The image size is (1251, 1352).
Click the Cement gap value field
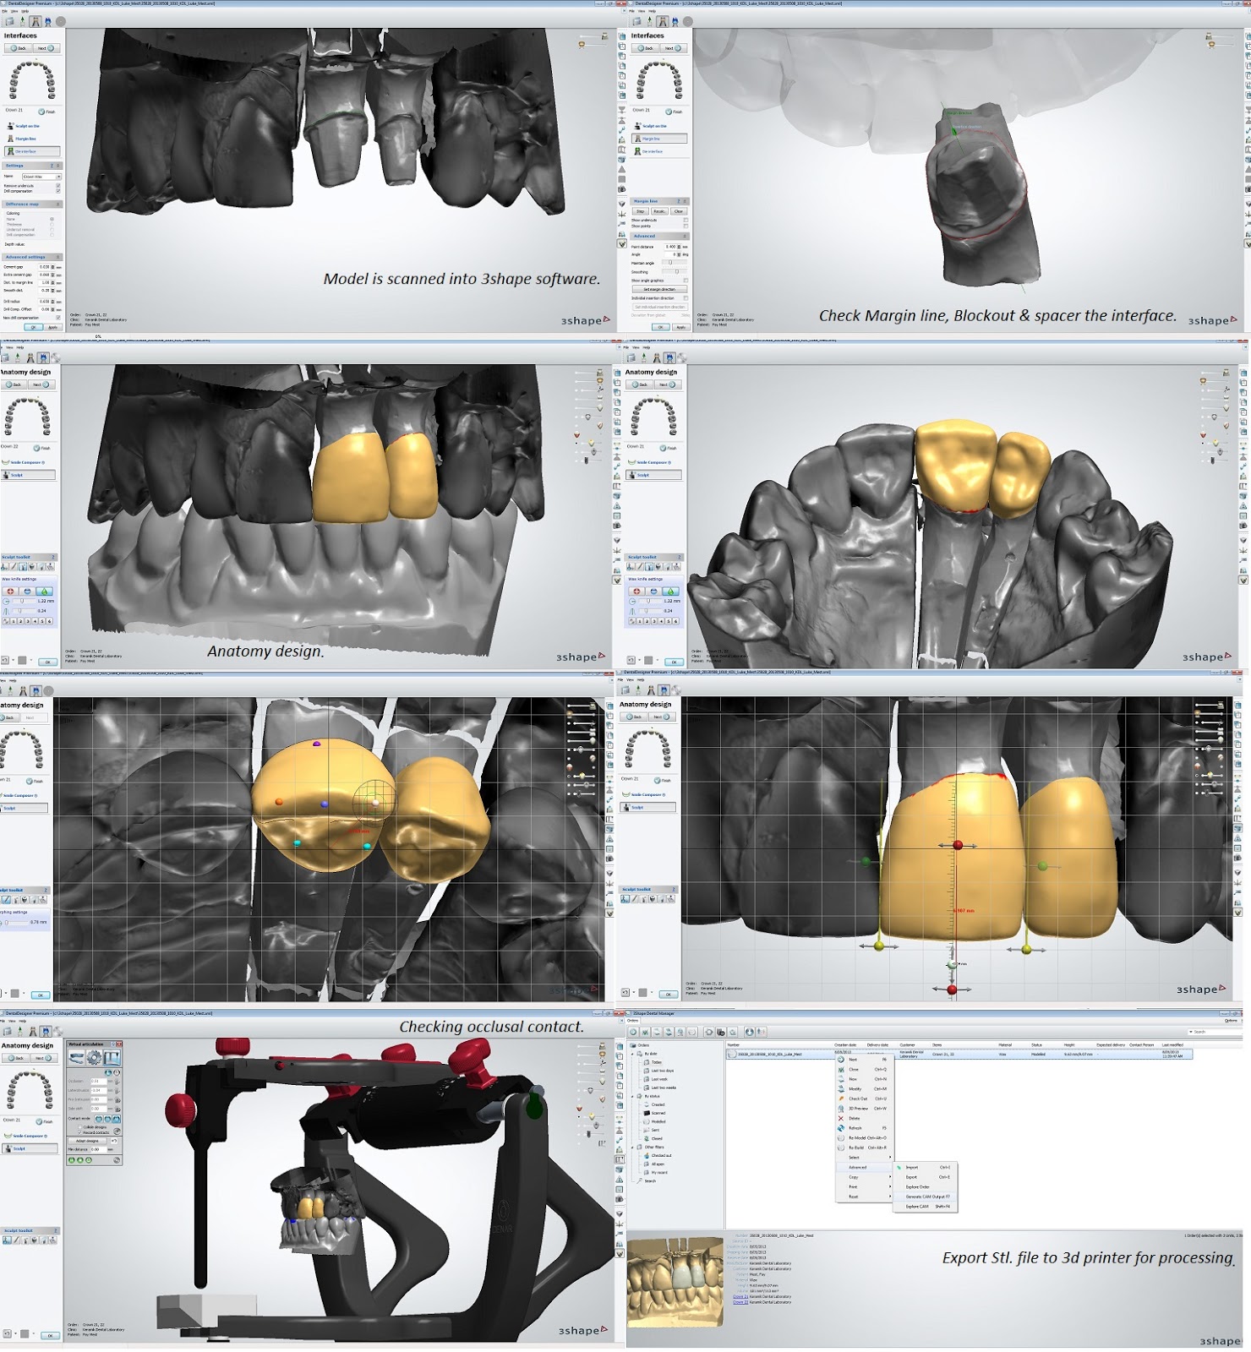pos(46,267)
